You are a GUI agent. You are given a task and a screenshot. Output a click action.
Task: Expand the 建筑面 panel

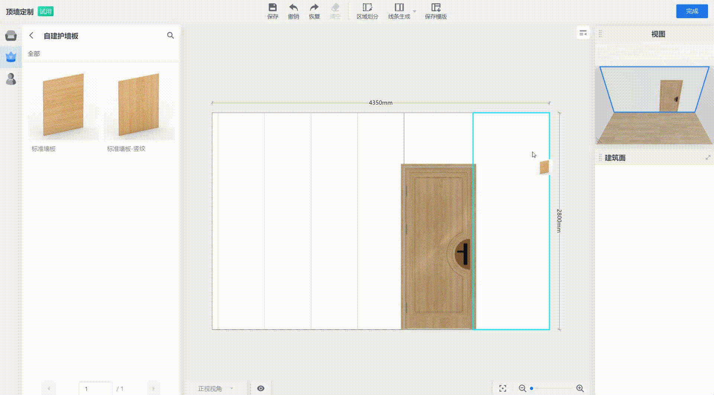[x=708, y=158]
